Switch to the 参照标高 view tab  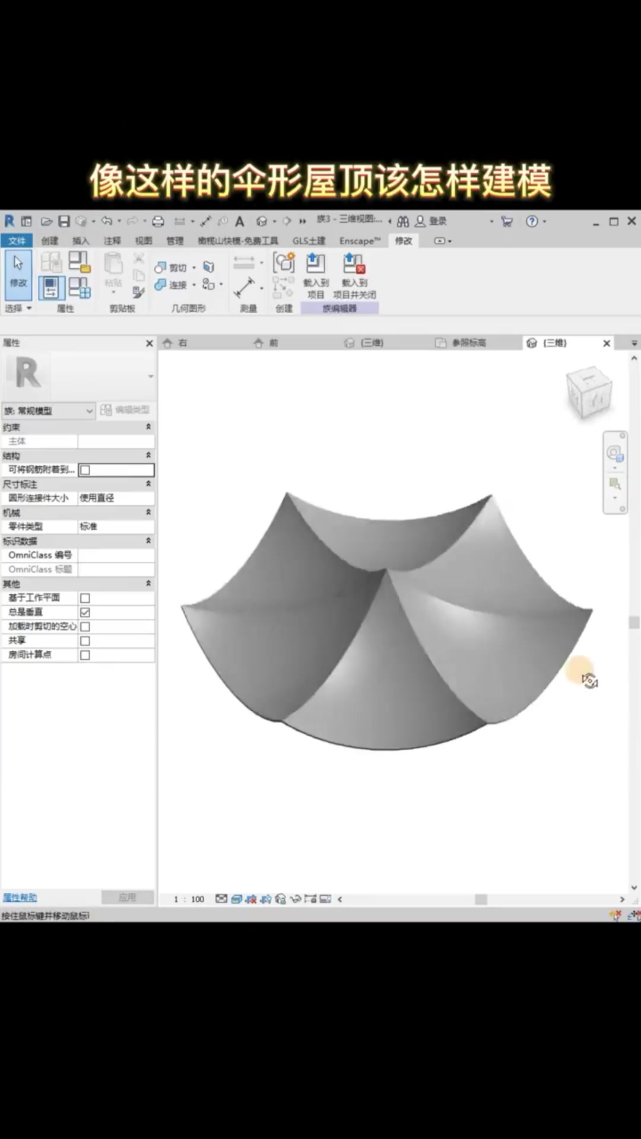469,343
